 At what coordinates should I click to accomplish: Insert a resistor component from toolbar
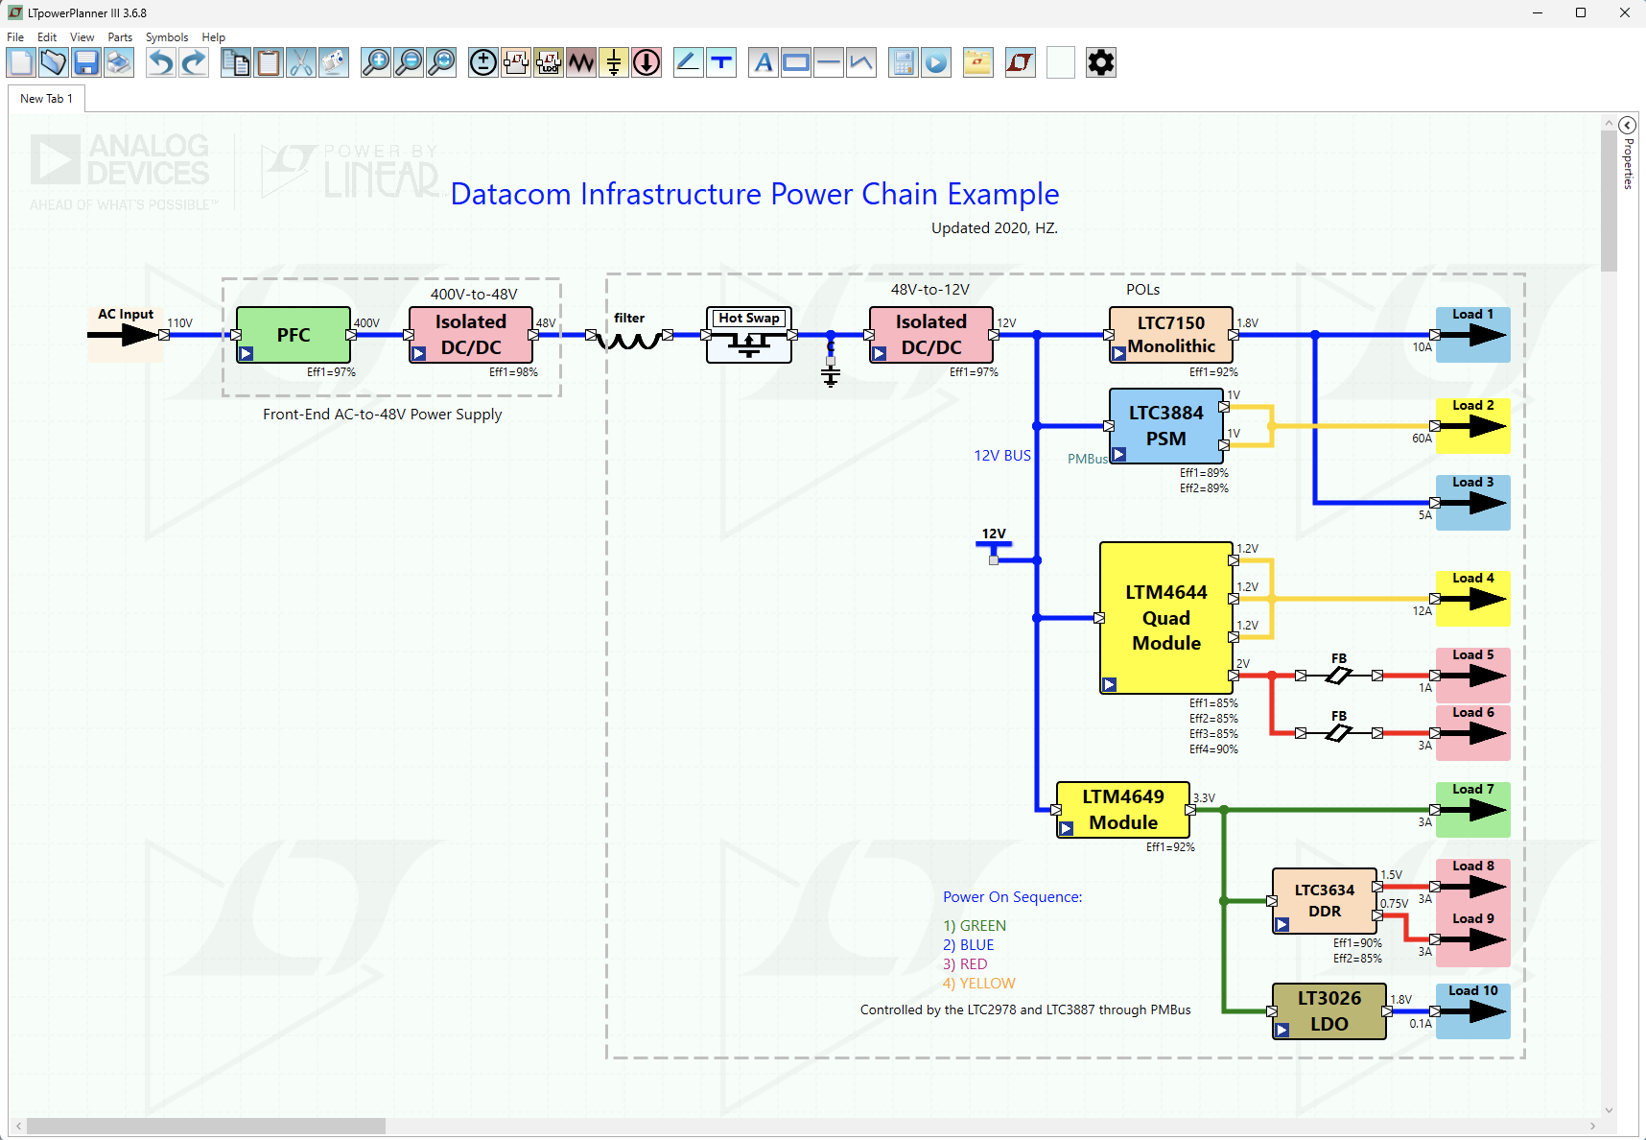(581, 63)
